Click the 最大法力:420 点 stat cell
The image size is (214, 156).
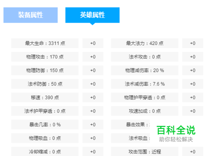point(145,43)
